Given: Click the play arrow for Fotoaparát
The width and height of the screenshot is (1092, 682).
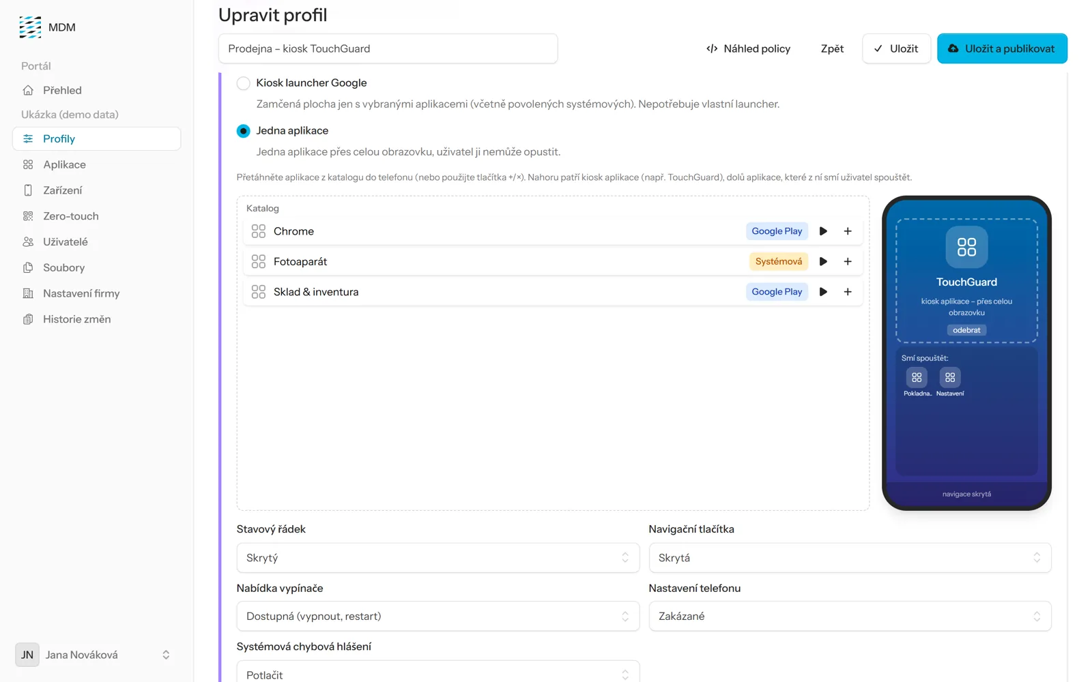Looking at the screenshot, I should click(823, 261).
